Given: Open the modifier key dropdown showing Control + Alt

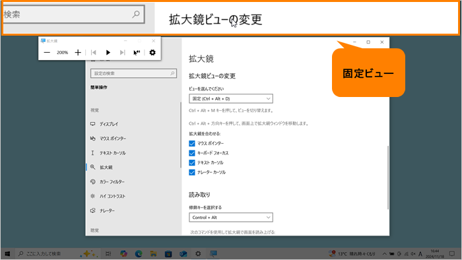Looking at the screenshot, I should click(x=231, y=217).
